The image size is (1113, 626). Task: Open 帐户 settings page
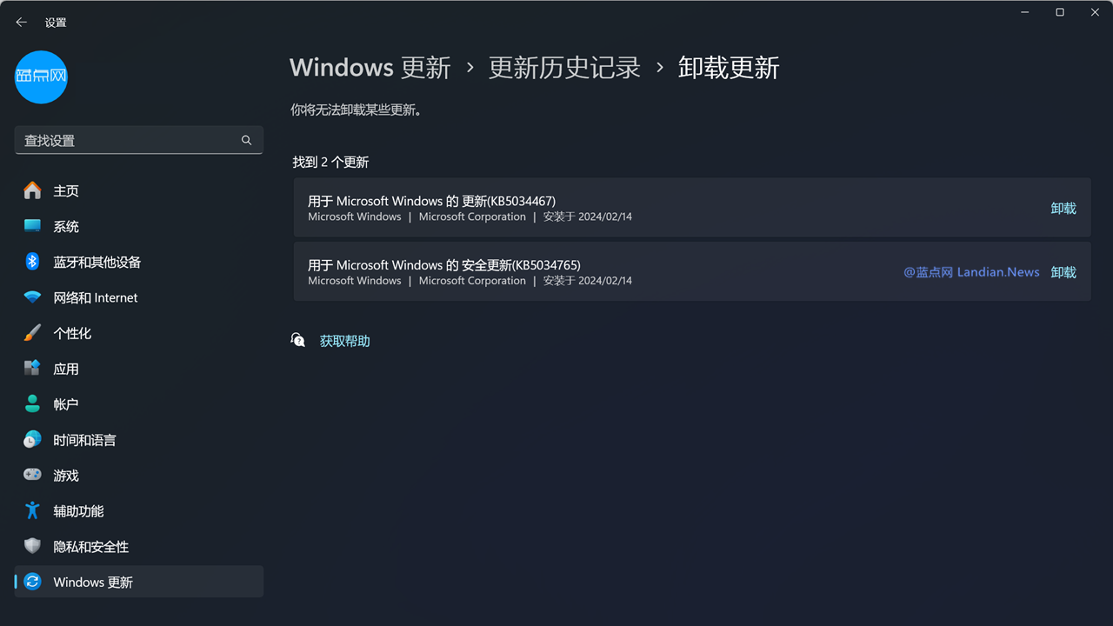tap(139, 404)
